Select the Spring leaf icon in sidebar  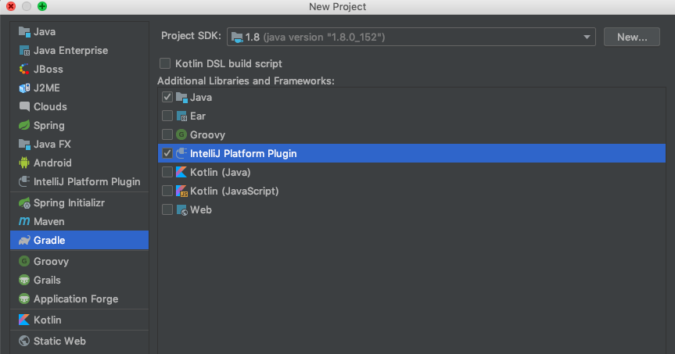pos(23,126)
